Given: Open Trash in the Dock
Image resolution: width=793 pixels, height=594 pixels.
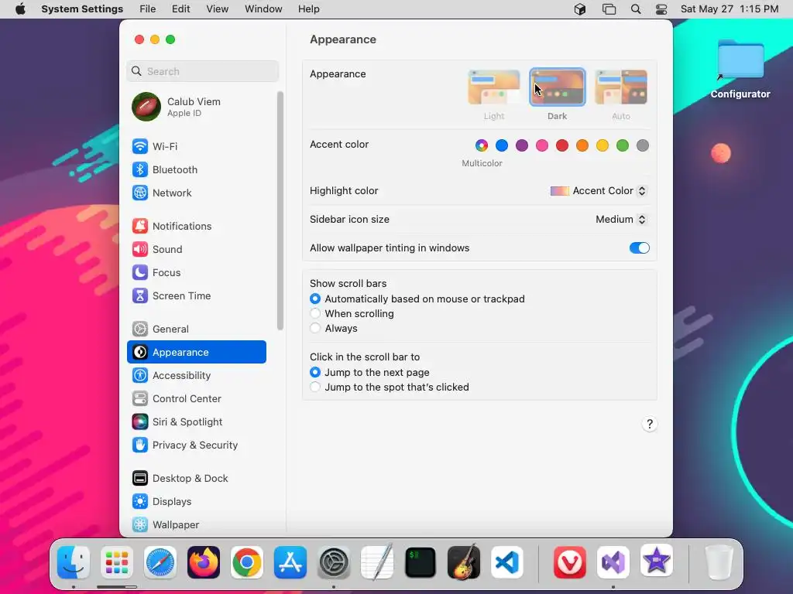Looking at the screenshot, I should (719, 562).
